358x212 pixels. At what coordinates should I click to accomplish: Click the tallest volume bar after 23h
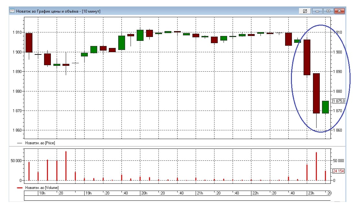coord(316,166)
